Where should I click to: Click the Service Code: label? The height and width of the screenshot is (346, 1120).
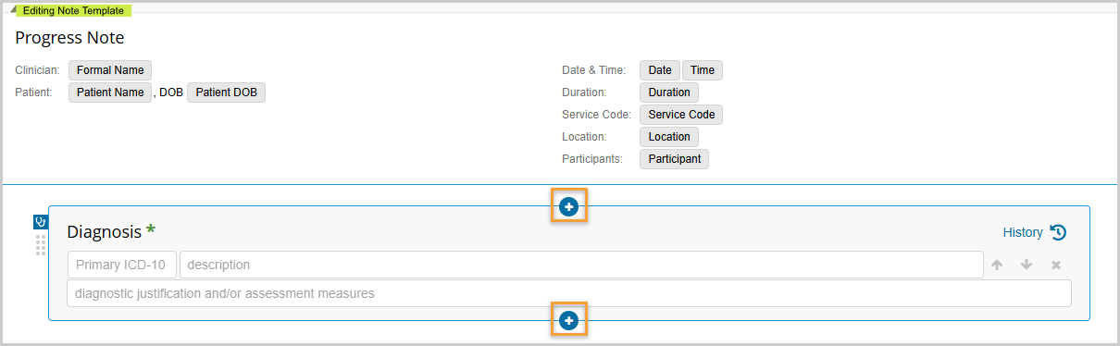coord(596,115)
